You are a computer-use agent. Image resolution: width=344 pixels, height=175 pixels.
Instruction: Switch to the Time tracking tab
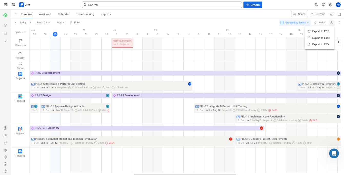pyautogui.click(x=85, y=14)
